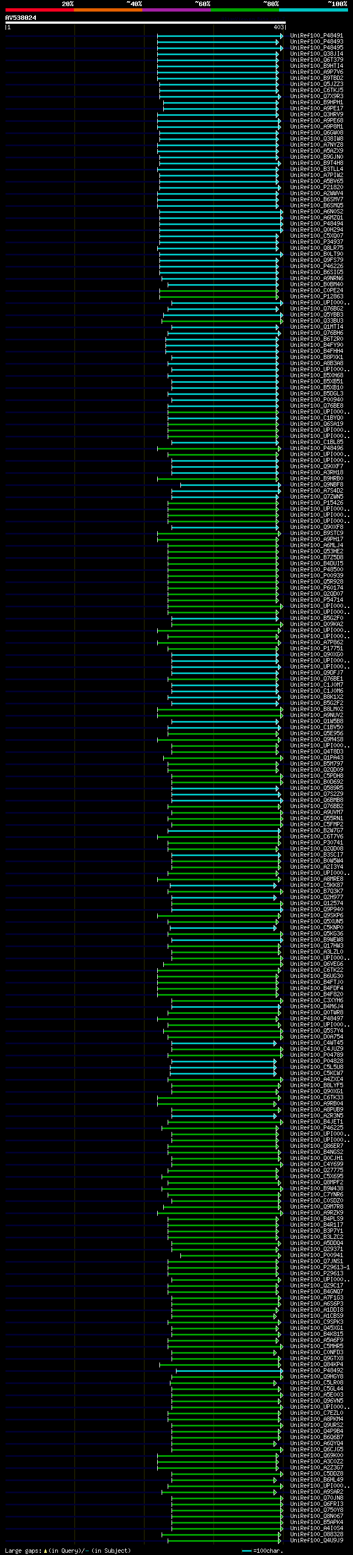Viewport: 353px width, 1555px height.
Task: Select the UniRef100_P00940 label
Action: [316, 399]
